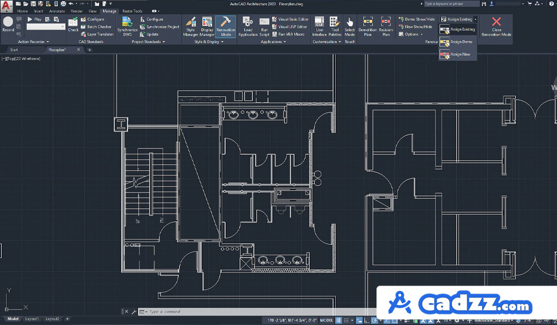557x325 pixels.
Task: Open the Layer Translator
Action: (97, 35)
